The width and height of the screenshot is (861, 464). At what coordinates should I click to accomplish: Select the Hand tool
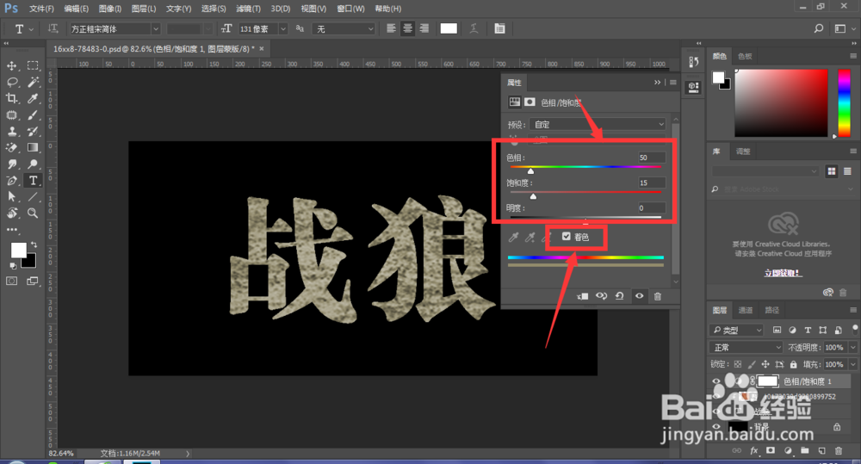coord(11,213)
